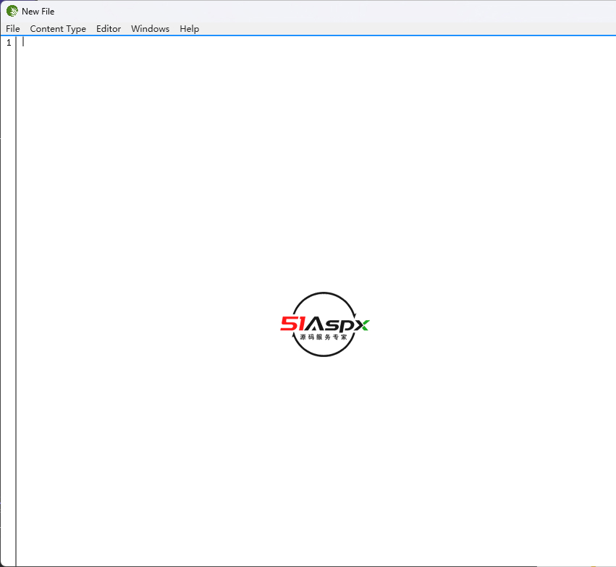
Task: Open the Help menu
Action: coord(190,29)
